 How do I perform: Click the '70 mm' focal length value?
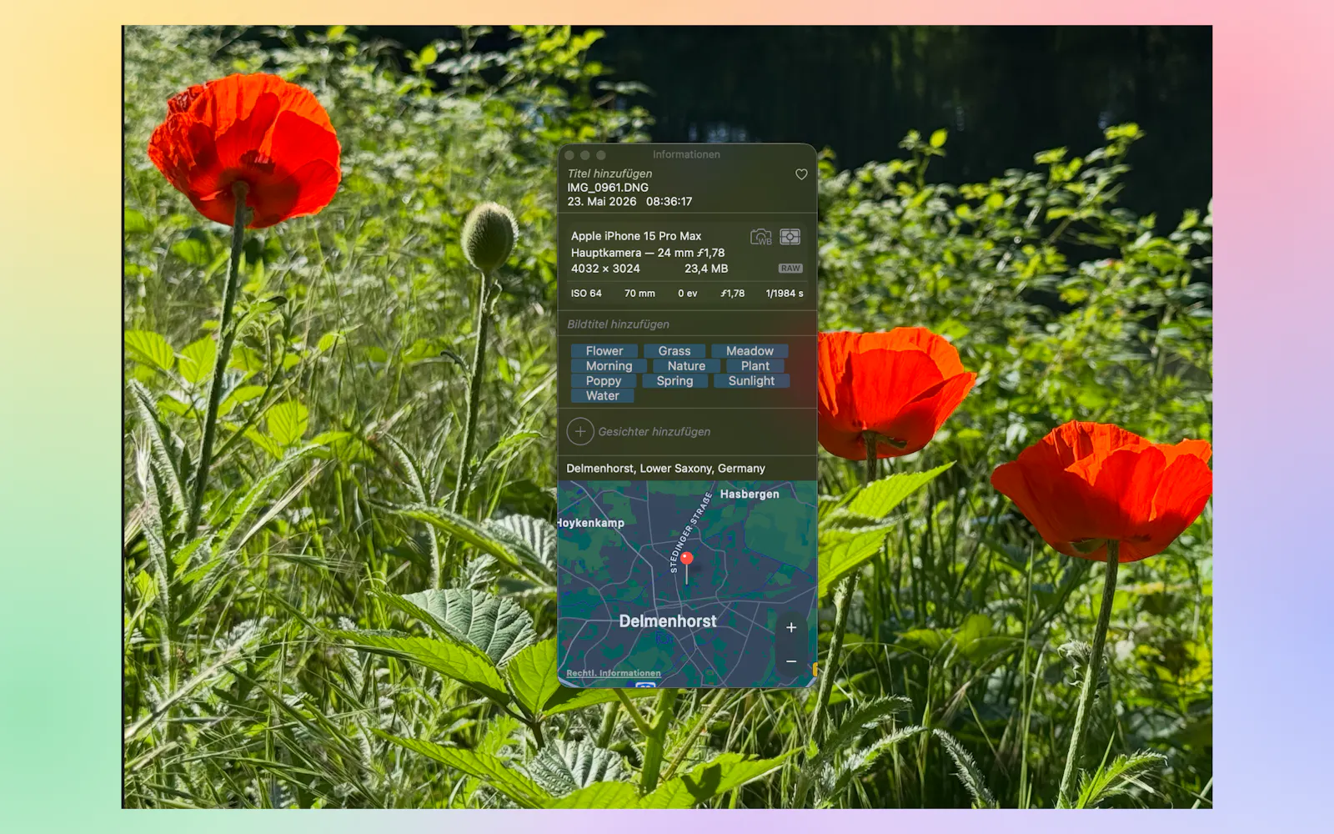click(639, 294)
